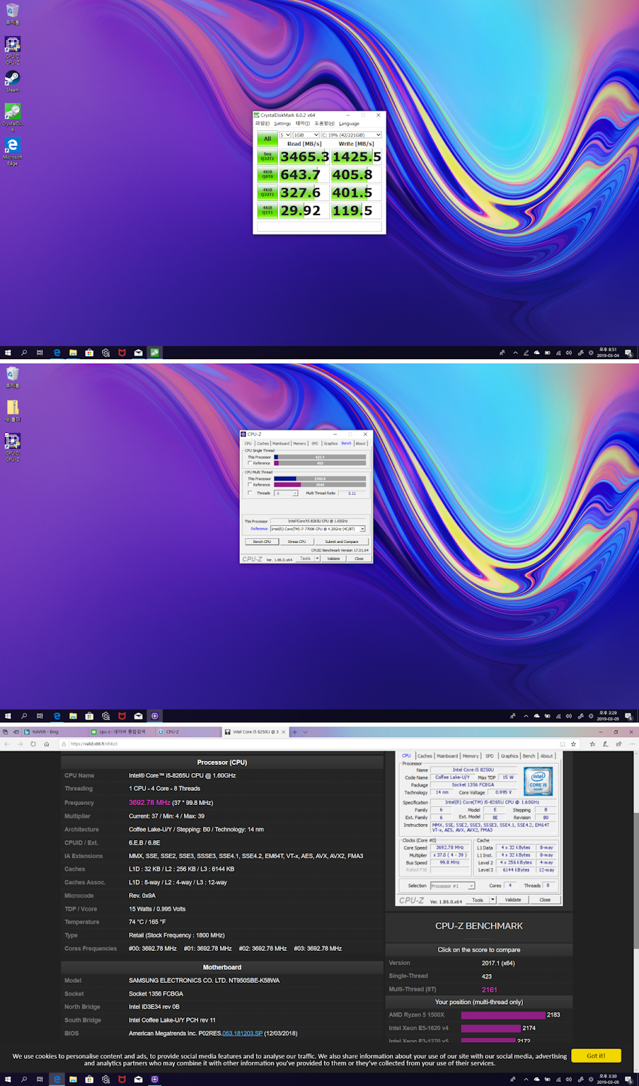Click the Multi Thread This Processor bar showing 2160.8
Viewport: 639px width, 1086px height.
(x=320, y=479)
